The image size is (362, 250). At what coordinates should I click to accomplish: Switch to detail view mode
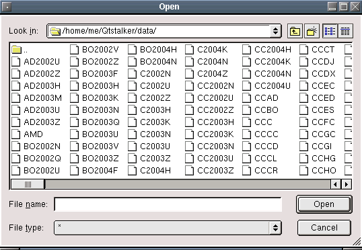[x=345, y=31]
